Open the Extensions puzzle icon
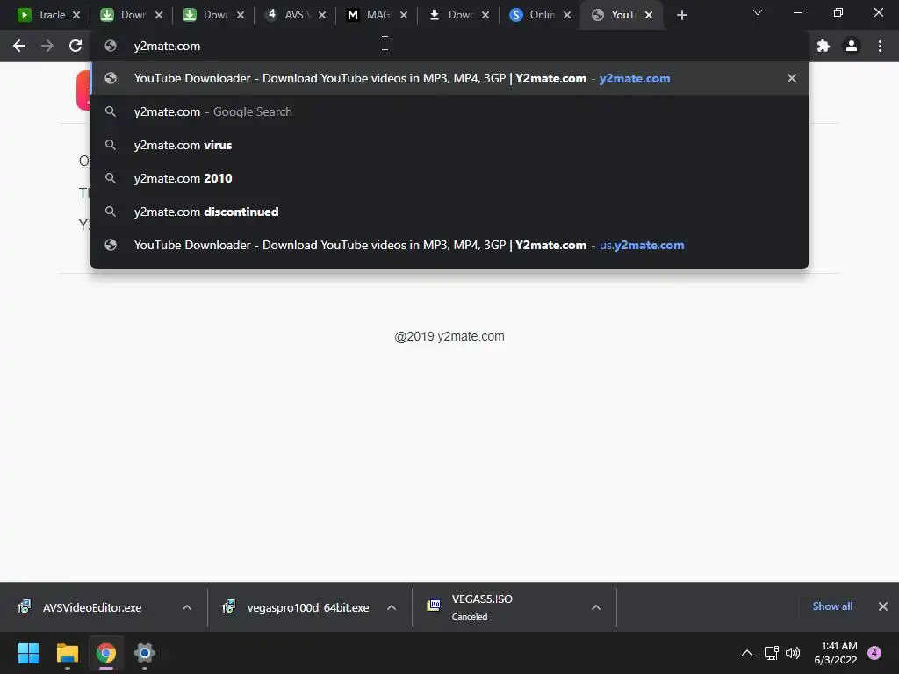This screenshot has width=899, height=674. pyautogui.click(x=823, y=46)
